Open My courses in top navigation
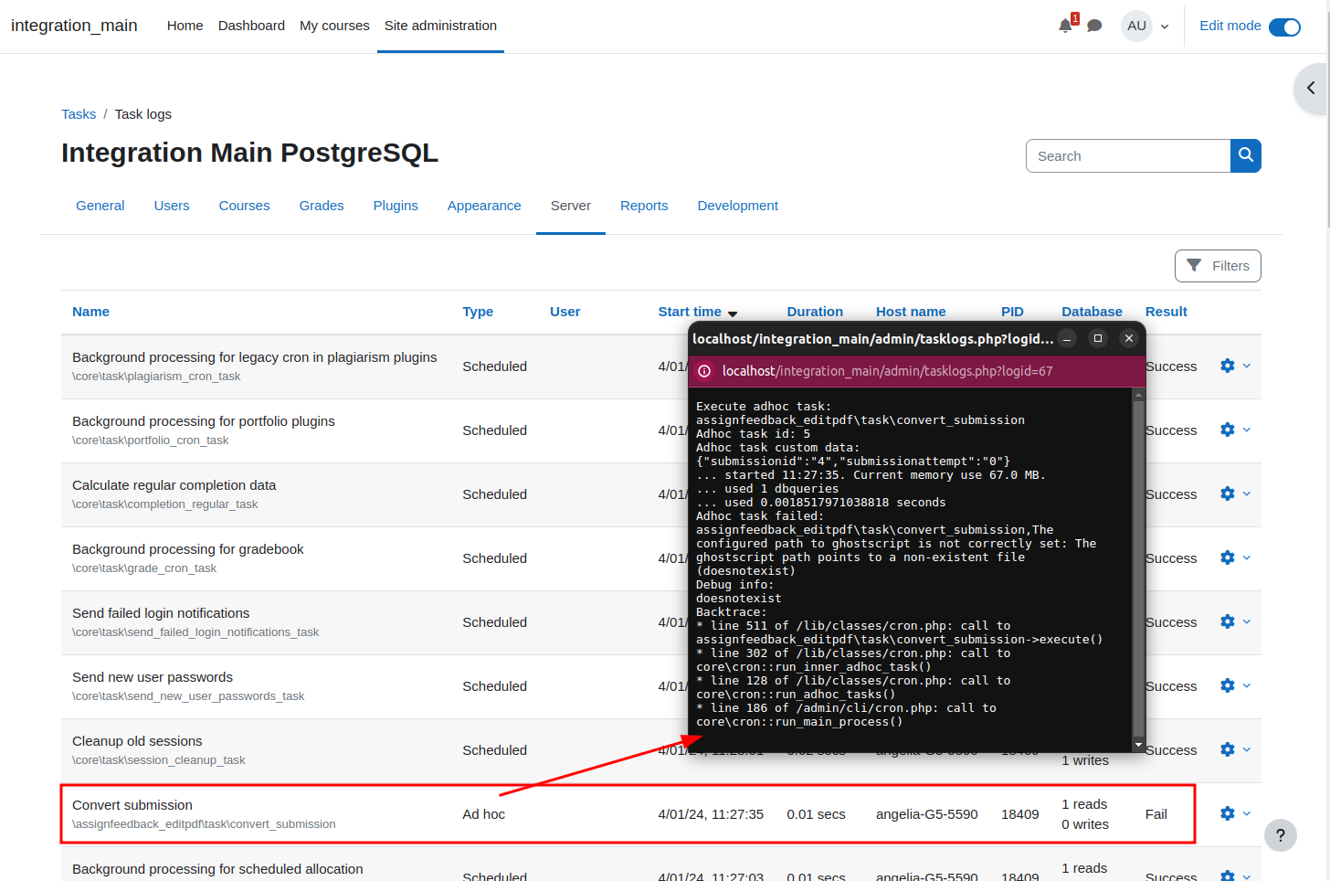 pos(334,26)
